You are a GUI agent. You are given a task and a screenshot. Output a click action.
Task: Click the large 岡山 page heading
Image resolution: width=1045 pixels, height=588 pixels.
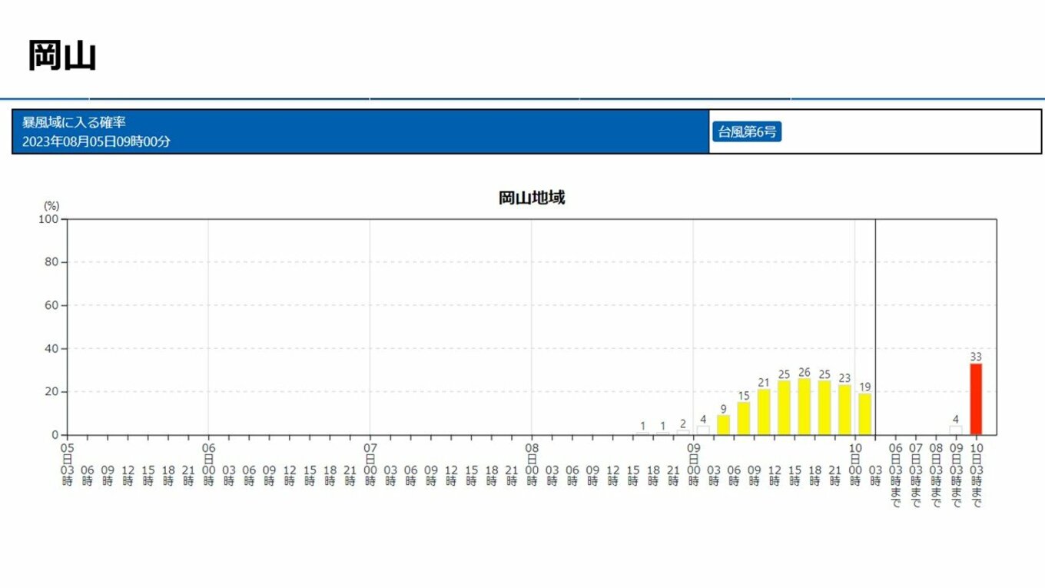62,55
